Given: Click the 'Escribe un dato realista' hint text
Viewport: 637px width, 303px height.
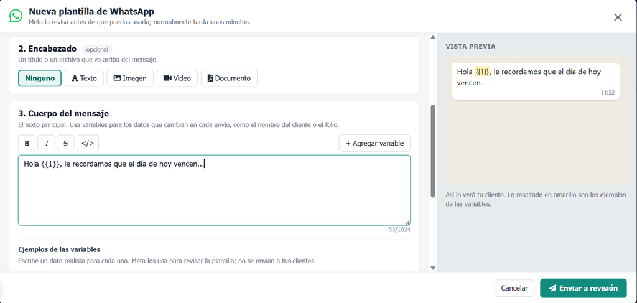Looking at the screenshot, I should 167,261.
